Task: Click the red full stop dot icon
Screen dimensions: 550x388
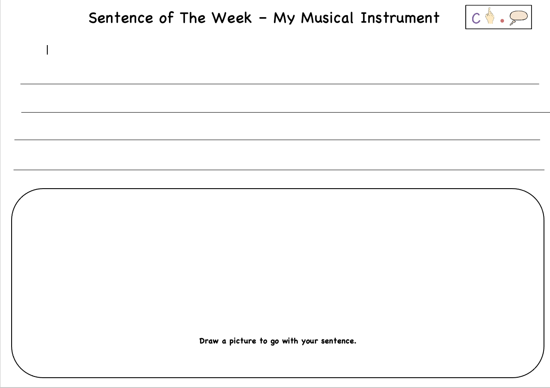Action: 502,20
